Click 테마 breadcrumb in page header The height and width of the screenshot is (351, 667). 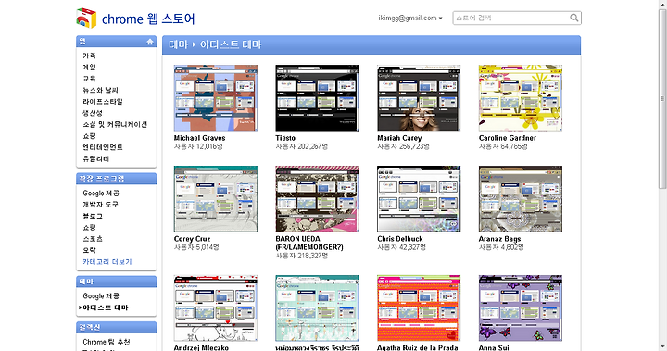tap(178, 44)
